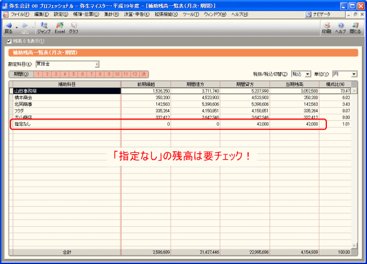Open the ヘルプ toolbar icon
The width and height of the screenshot is (367, 264).
(x=341, y=28)
